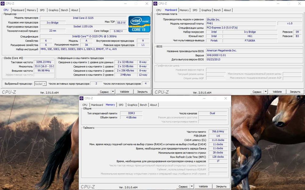The image size is (305, 190).
Task: Click Socket 1155 LGA package field
Action: tap(83, 26)
